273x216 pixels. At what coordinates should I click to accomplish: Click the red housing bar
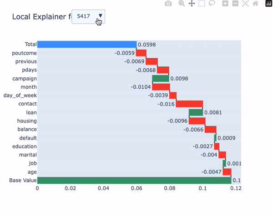[197, 121]
